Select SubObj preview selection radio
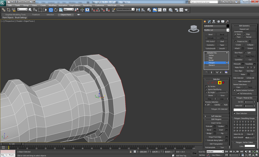The image size is (259, 157). click(x=213, y=105)
